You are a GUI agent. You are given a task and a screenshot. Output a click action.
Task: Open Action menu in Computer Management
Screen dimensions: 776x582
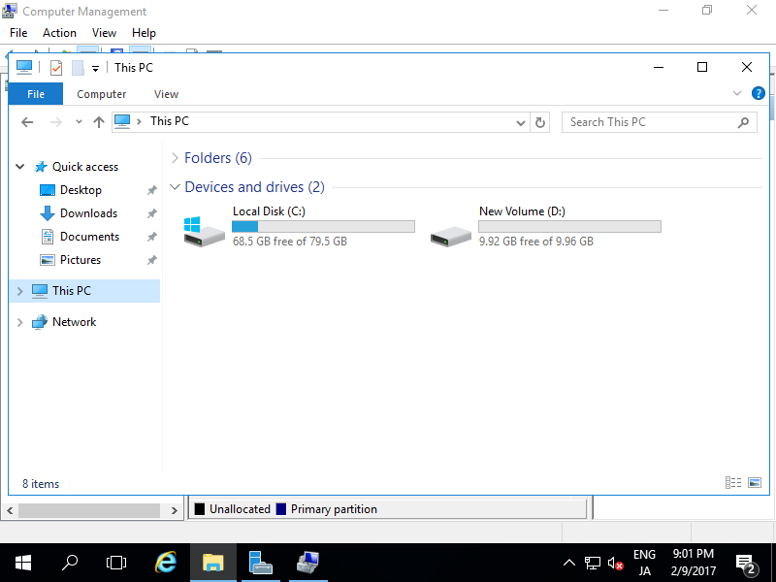[59, 33]
